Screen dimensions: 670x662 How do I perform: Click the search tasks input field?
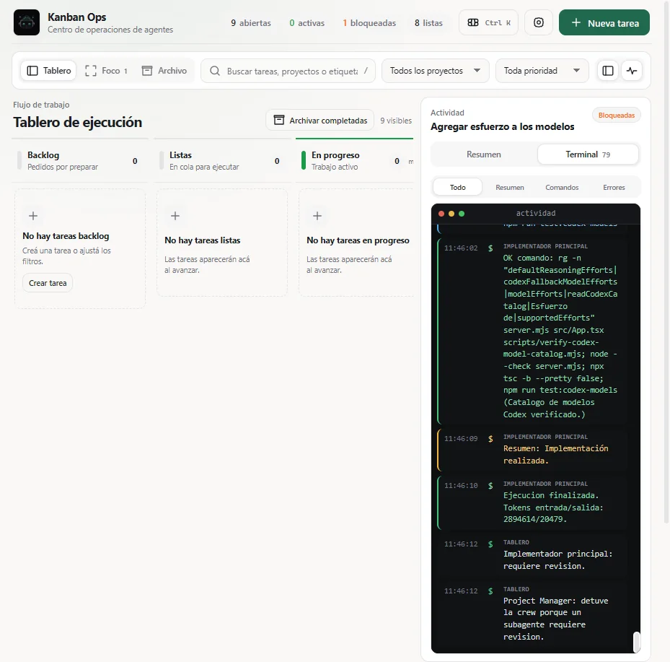288,71
